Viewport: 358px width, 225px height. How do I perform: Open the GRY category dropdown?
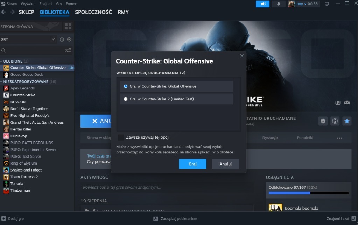[28, 39]
